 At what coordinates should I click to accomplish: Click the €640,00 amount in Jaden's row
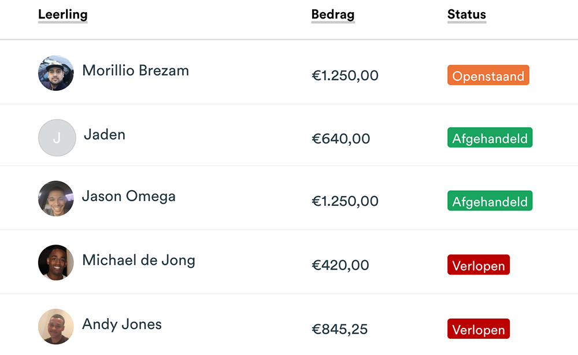(340, 139)
